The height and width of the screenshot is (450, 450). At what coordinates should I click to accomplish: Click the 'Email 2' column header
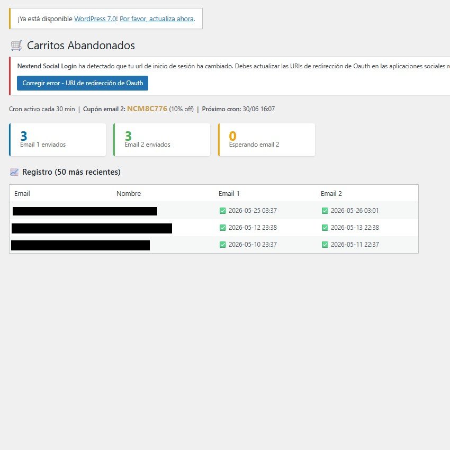pos(331,194)
